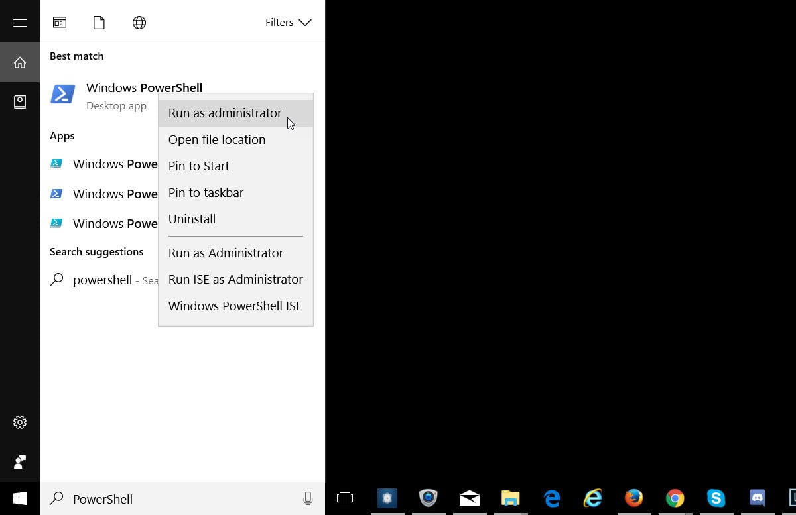The height and width of the screenshot is (515, 796).
Task: Launch Internet Explorer from taskbar
Action: click(592, 498)
